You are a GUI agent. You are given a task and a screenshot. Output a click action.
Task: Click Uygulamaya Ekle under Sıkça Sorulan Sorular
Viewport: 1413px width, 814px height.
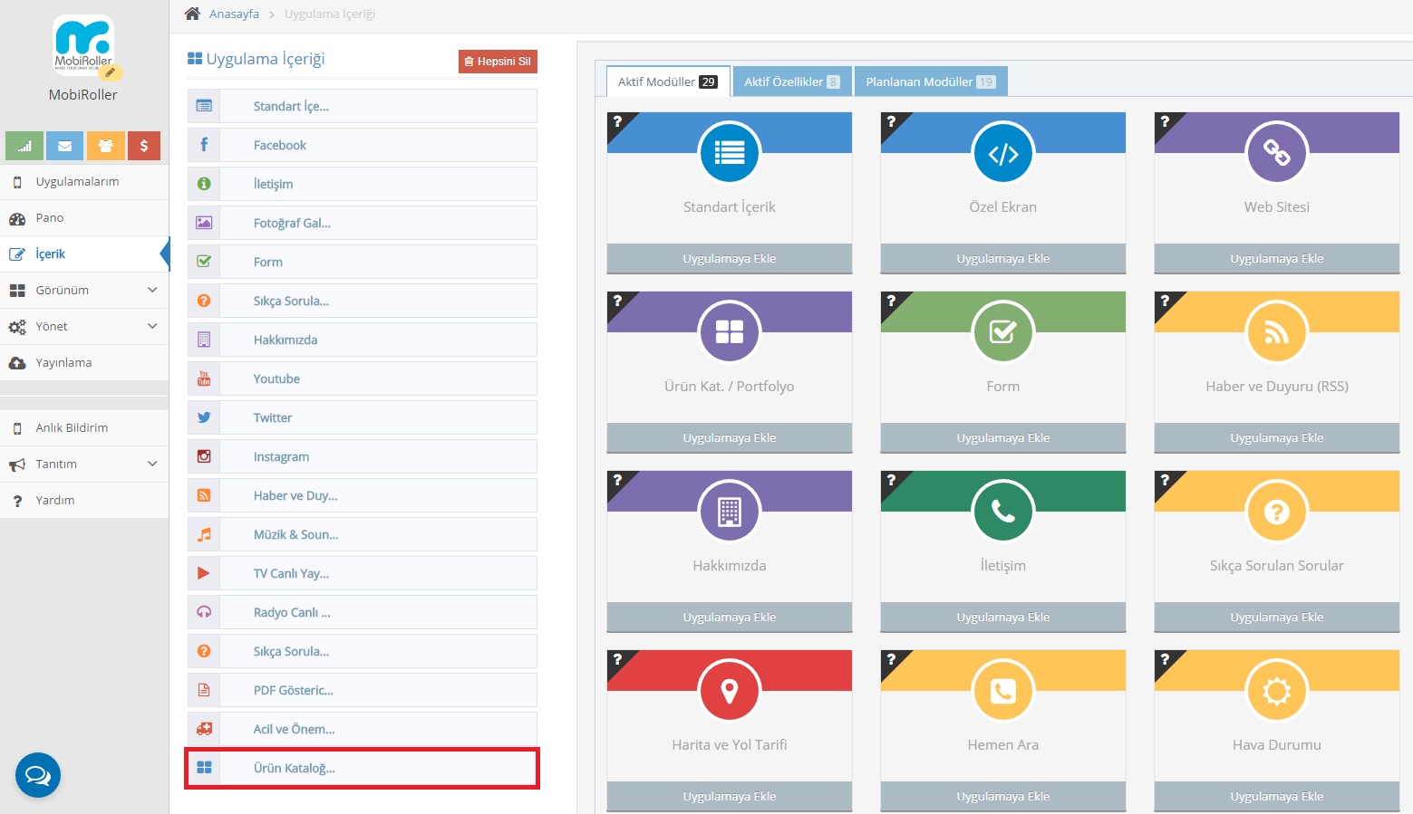(1277, 617)
